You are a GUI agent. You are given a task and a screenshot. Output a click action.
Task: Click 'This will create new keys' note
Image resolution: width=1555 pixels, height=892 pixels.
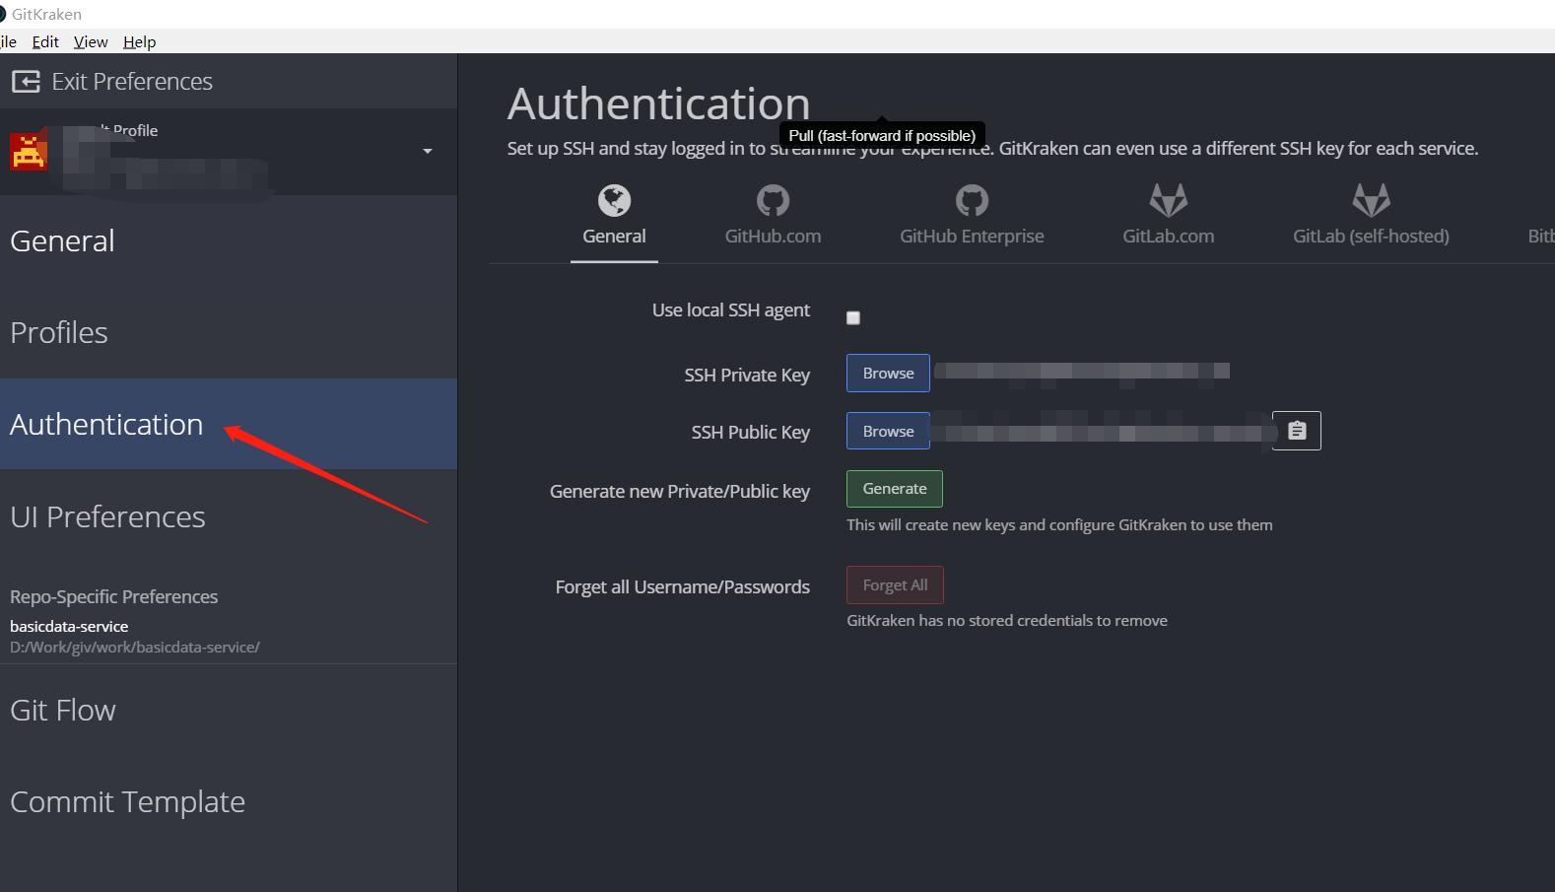[x=1059, y=525]
